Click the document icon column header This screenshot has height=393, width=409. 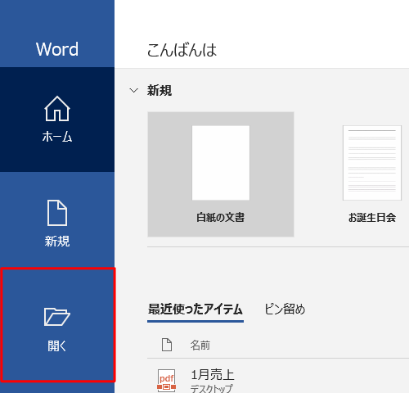tap(167, 345)
